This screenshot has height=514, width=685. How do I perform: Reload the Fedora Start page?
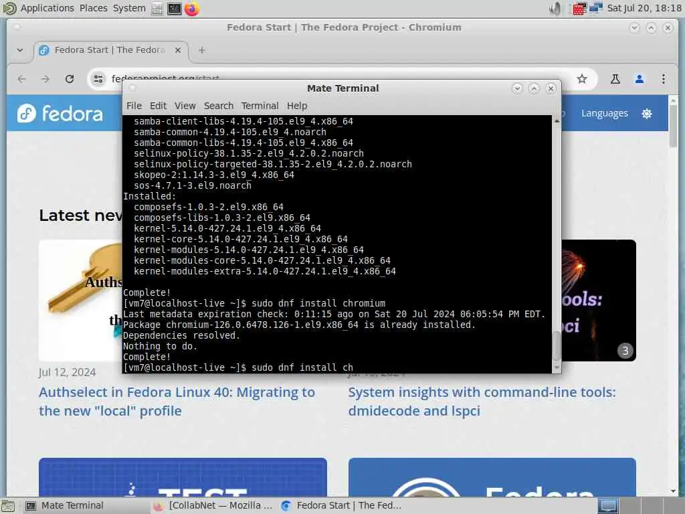70,79
